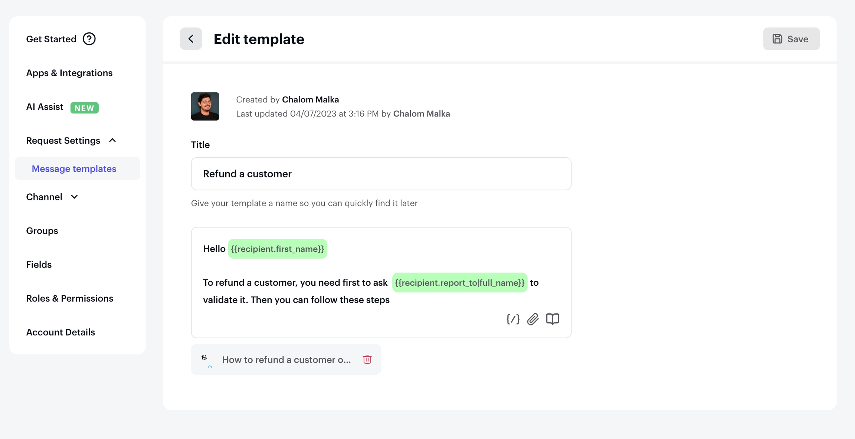Click Chalom Malka's profile photo
Image resolution: width=855 pixels, height=439 pixels.
tap(205, 107)
